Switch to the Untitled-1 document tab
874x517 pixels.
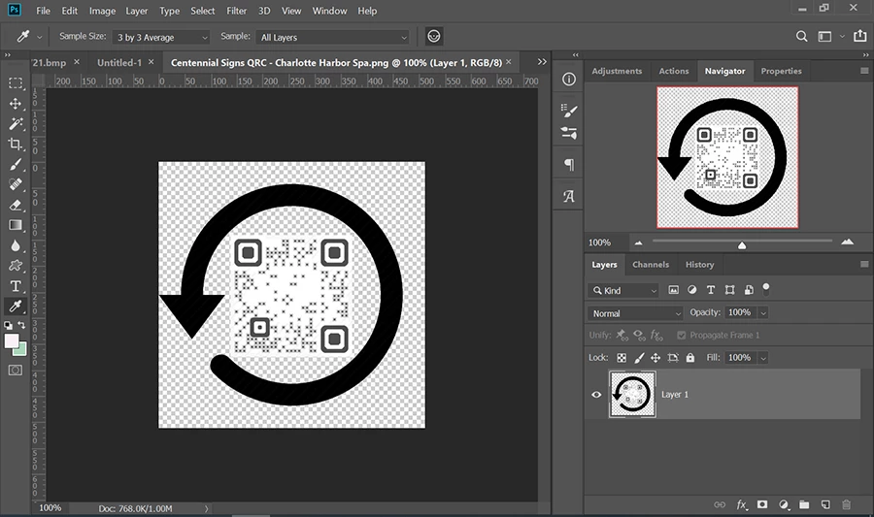(x=119, y=62)
